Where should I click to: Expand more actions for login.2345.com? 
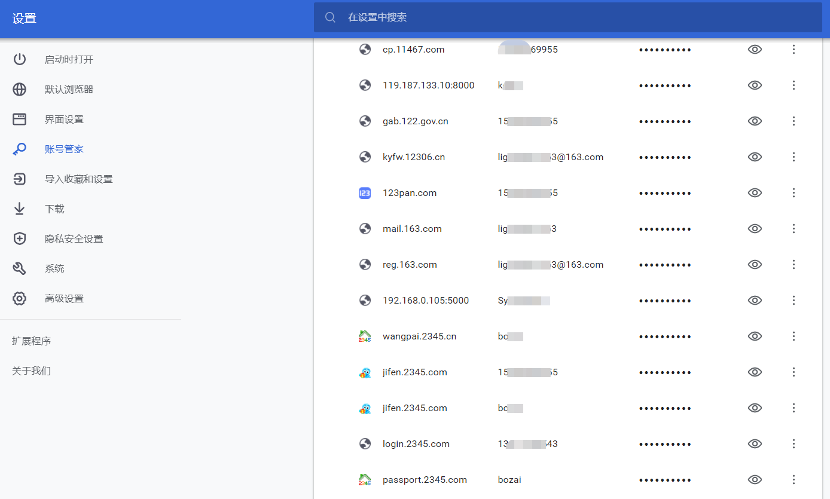tap(794, 444)
